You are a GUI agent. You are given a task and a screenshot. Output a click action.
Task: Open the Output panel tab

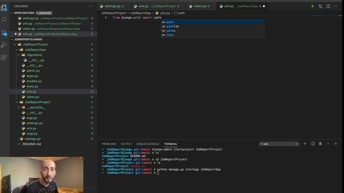click(x=126, y=144)
